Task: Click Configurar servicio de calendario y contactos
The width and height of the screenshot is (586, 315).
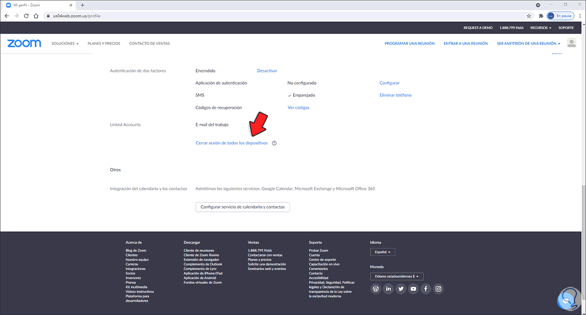Action: point(243,207)
